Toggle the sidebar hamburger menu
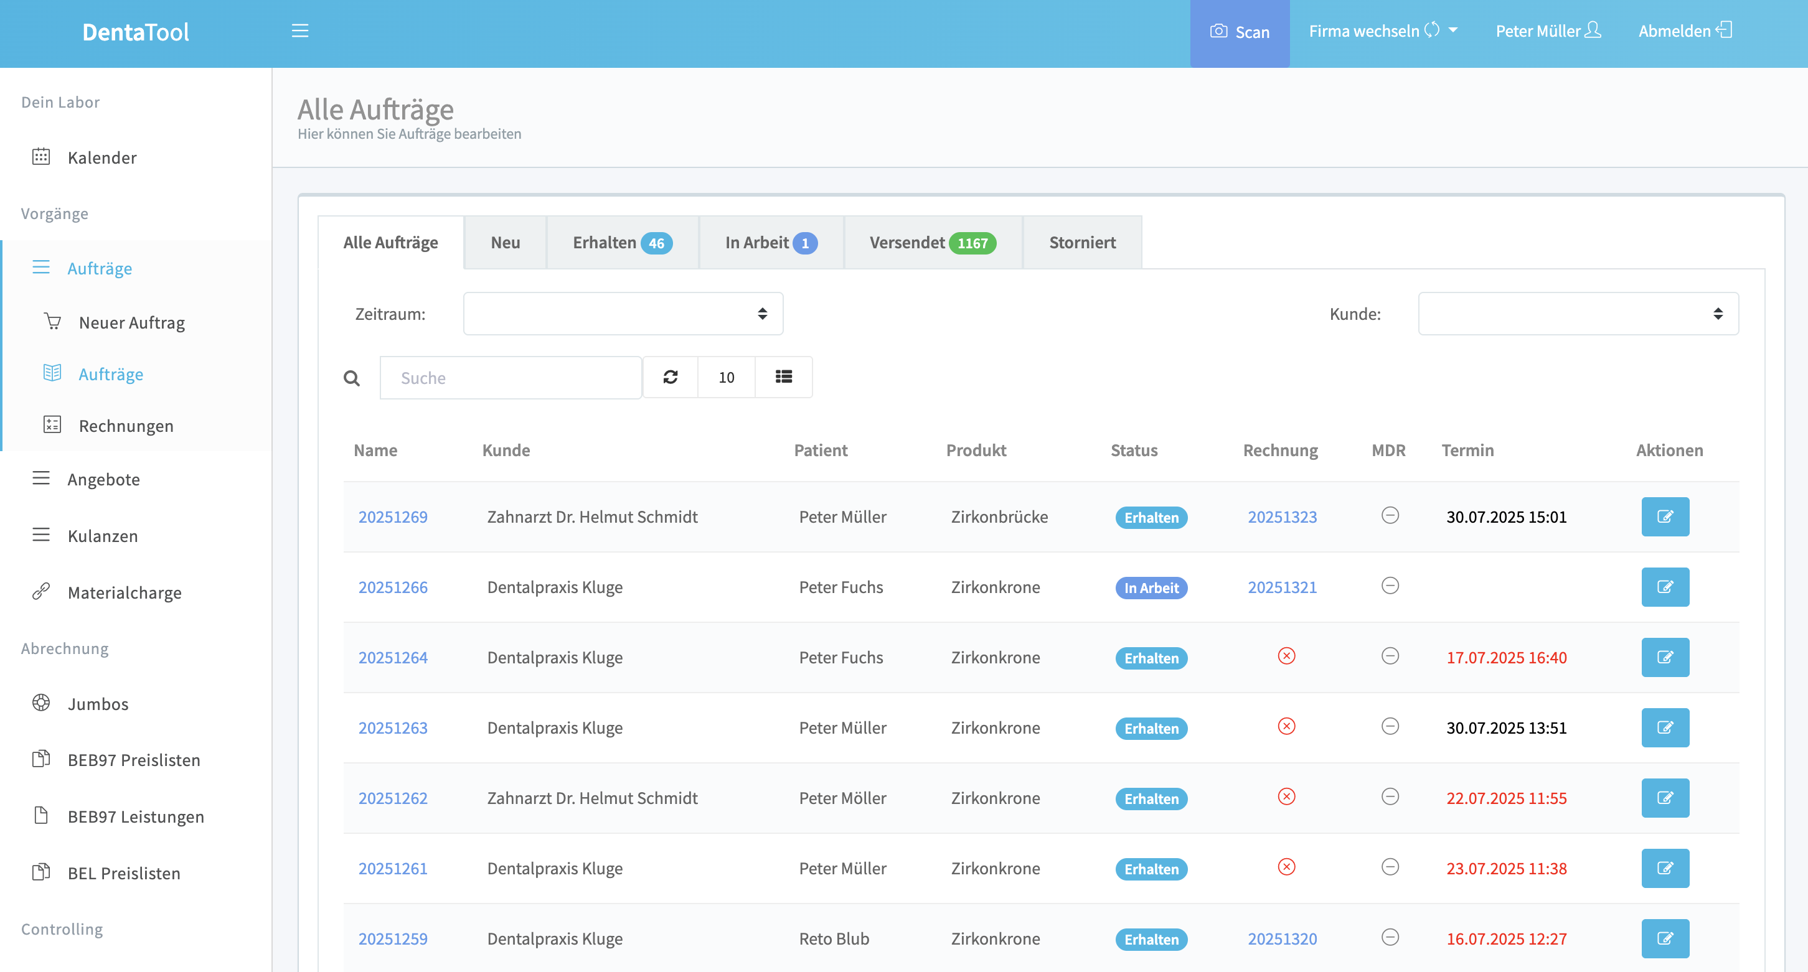 click(x=299, y=31)
